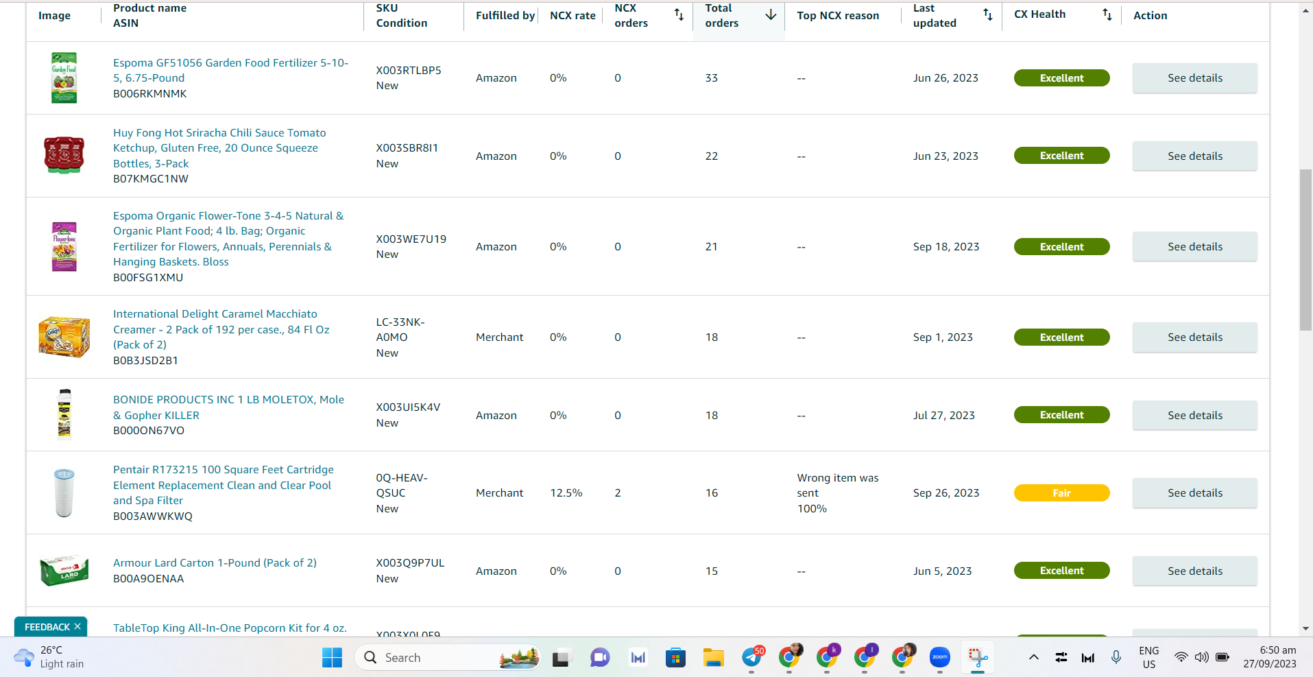Open the International Delight creamer thumbnail
The image size is (1313, 677).
(64, 337)
